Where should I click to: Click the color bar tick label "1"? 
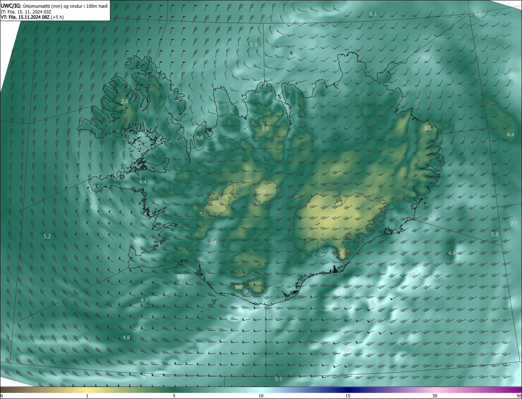click(x=87, y=396)
